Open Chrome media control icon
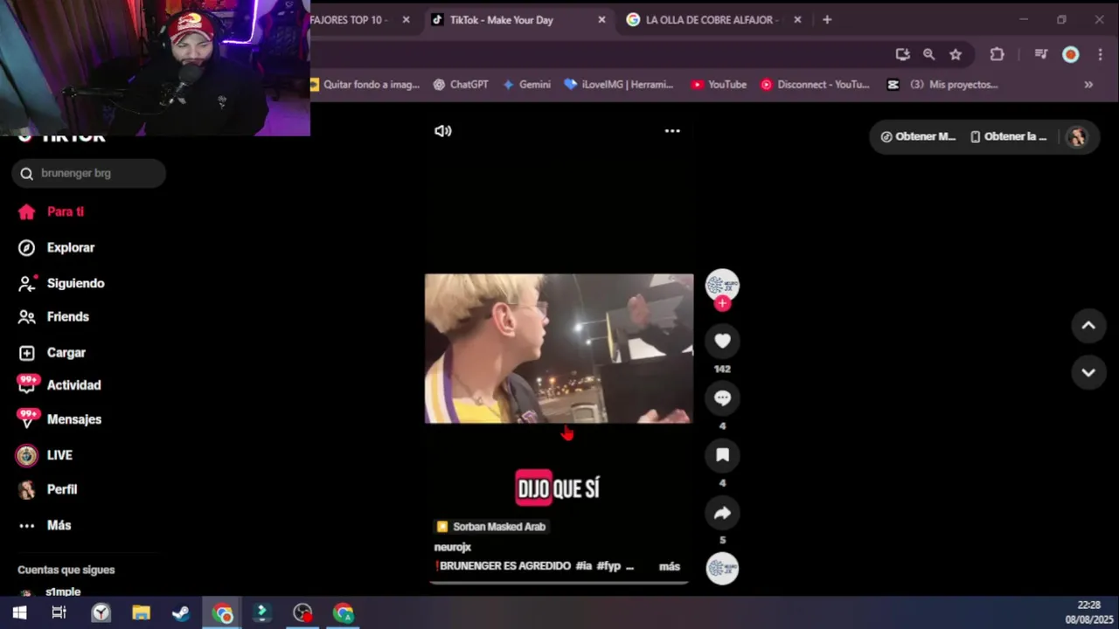Viewport: 1119px width, 629px height. click(1040, 54)
